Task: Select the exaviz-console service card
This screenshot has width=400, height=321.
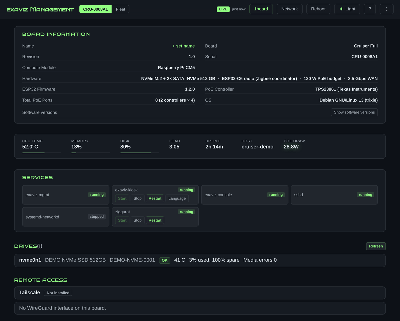Action: tap(245, 195)
